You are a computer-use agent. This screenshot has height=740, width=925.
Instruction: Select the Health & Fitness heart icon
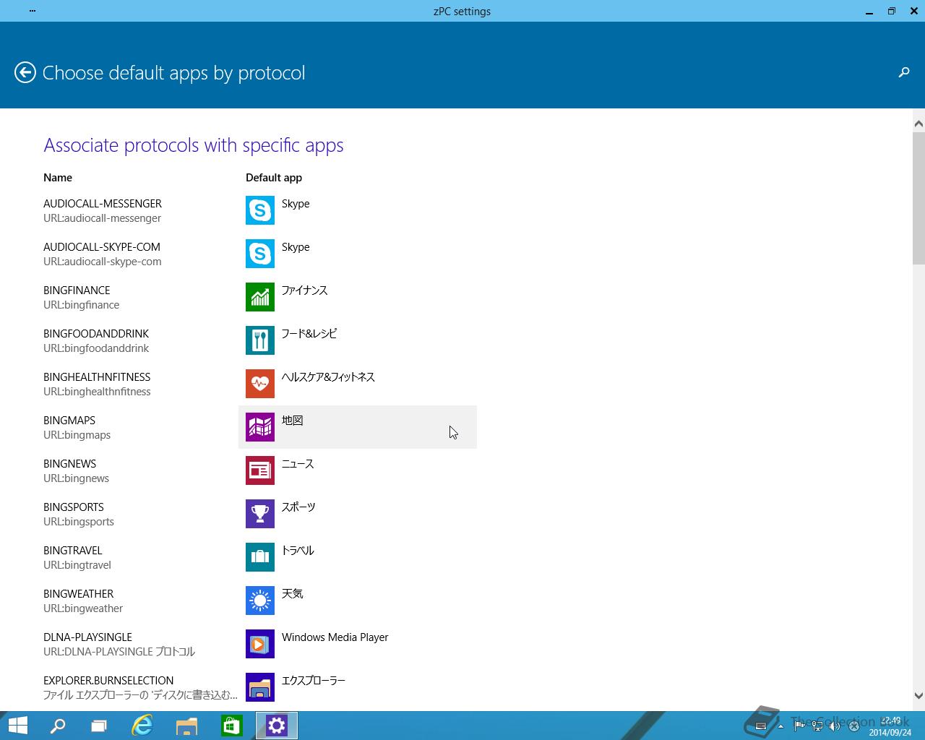260,384
